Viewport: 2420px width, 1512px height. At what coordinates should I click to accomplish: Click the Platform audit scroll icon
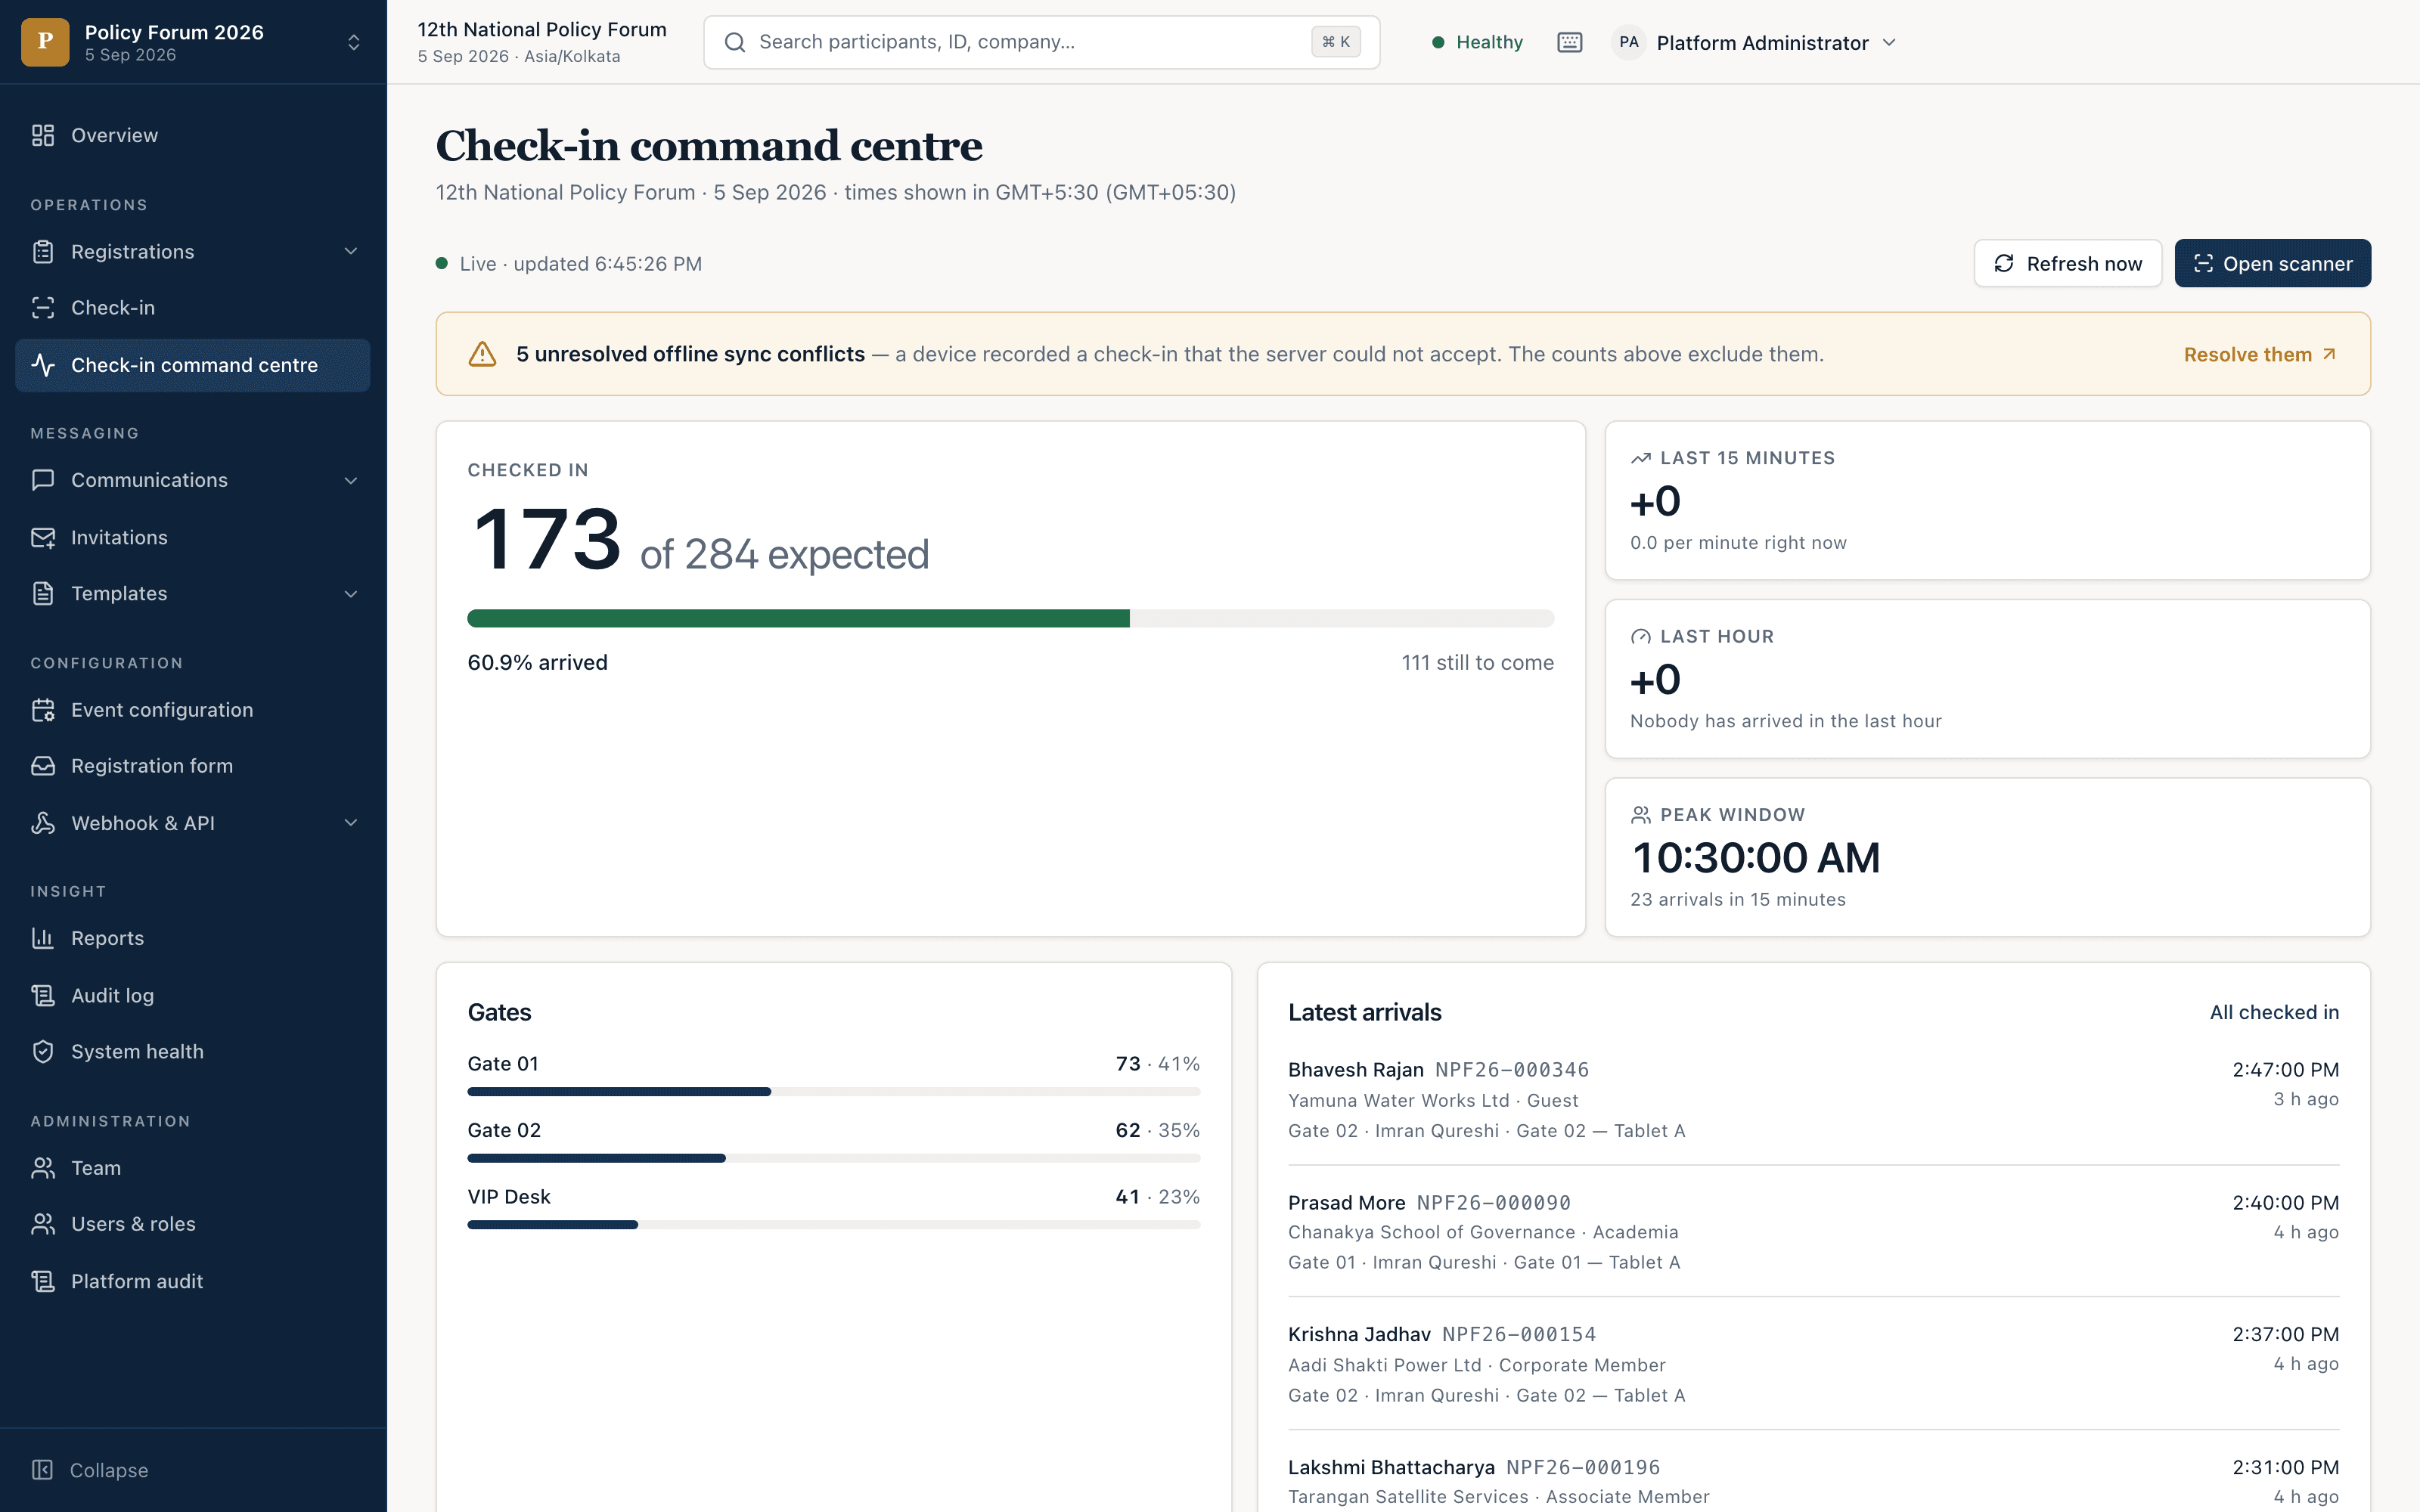pos(43,1281)
